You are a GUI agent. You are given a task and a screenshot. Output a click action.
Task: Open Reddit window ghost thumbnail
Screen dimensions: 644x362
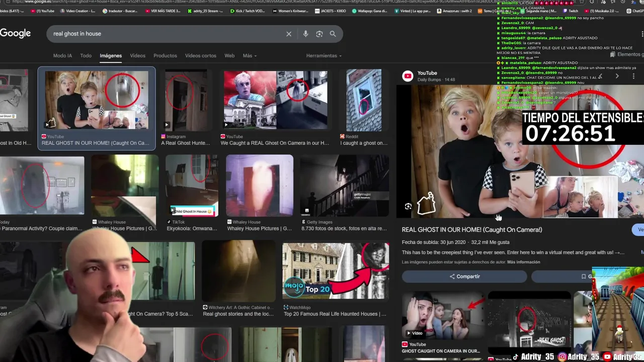coord(363,100)
